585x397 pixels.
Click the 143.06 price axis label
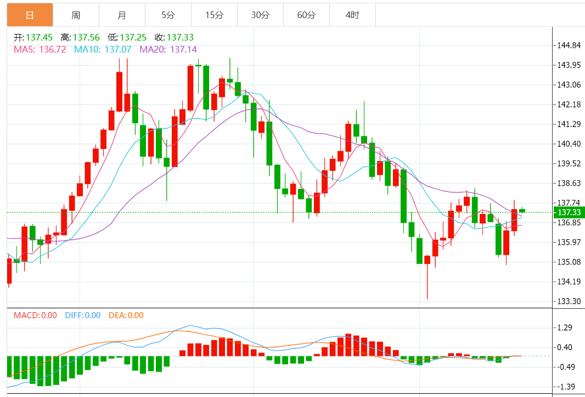[569, 85]
